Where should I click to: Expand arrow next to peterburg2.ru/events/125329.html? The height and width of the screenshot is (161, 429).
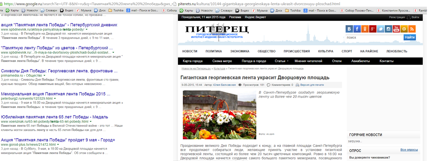point(55,98)
